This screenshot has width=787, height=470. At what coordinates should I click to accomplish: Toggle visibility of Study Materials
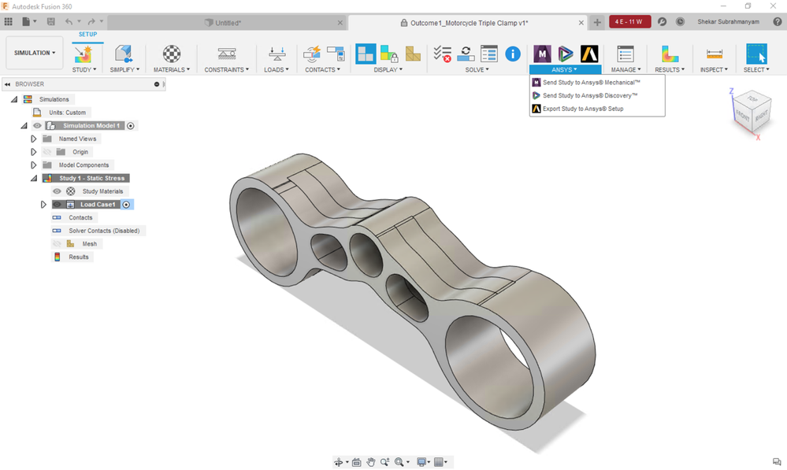(57, 191)
